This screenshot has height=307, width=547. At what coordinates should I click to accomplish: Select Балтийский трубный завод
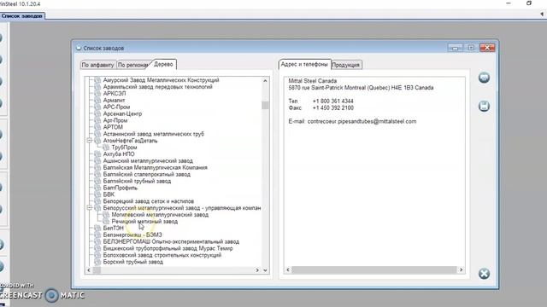(x=137, y=181)
